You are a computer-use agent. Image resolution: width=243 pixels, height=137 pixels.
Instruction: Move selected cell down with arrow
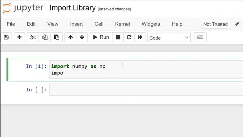(x=82, y=37)
